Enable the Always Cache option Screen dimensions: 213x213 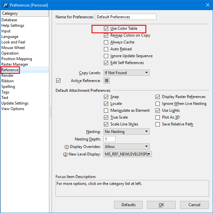click(106, 42)
